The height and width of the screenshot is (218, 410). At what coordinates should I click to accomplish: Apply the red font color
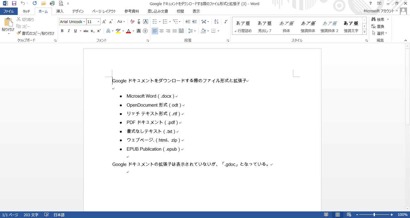coord(128,31)
